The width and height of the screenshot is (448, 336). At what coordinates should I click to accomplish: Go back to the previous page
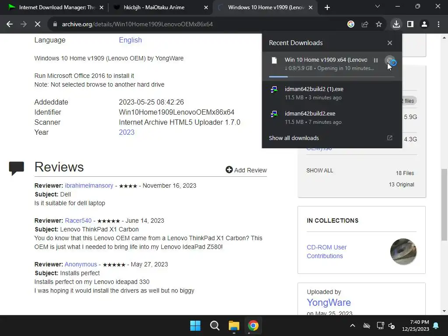tap(10, 24)
